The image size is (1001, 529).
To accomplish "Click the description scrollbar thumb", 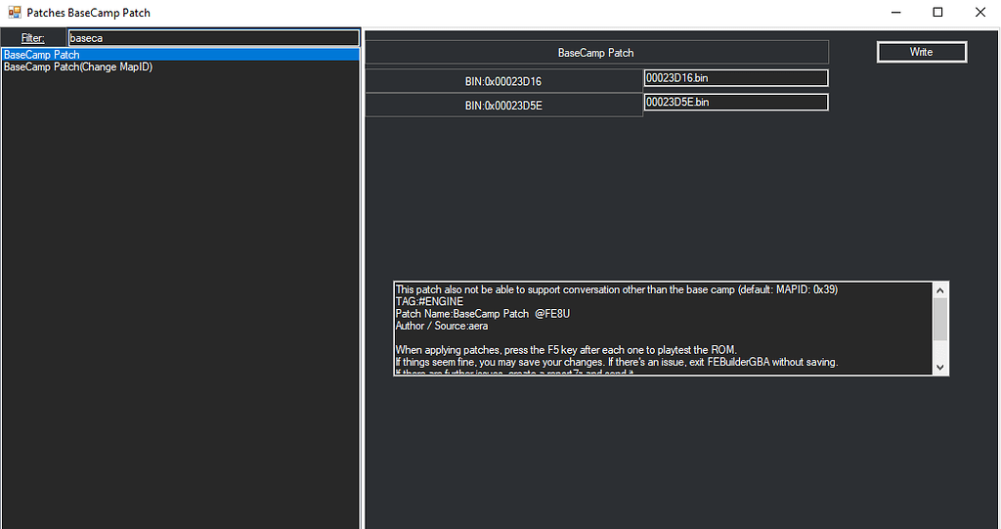I will (x=940, y=318).
